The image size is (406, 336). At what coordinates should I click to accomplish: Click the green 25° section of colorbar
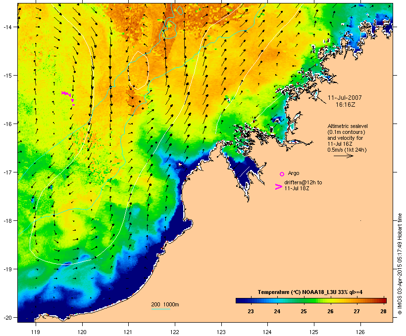click(304, 300)
